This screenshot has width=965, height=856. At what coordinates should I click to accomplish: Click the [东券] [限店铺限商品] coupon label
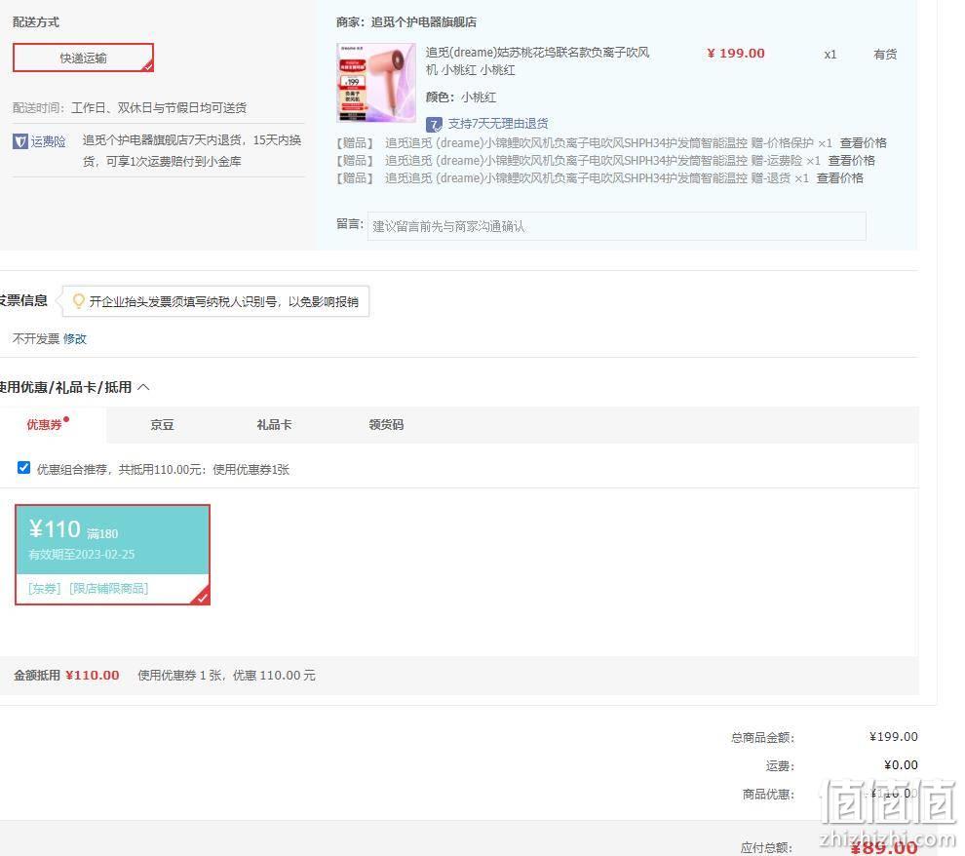[88, 588]
